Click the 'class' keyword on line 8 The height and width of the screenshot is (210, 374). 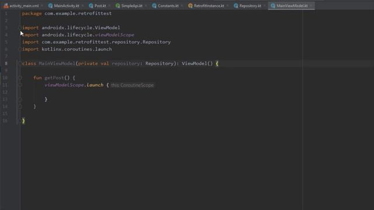click(29, 64)
